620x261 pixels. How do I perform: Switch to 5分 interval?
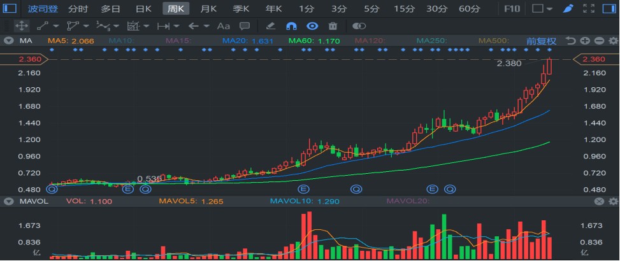[371, 9]
